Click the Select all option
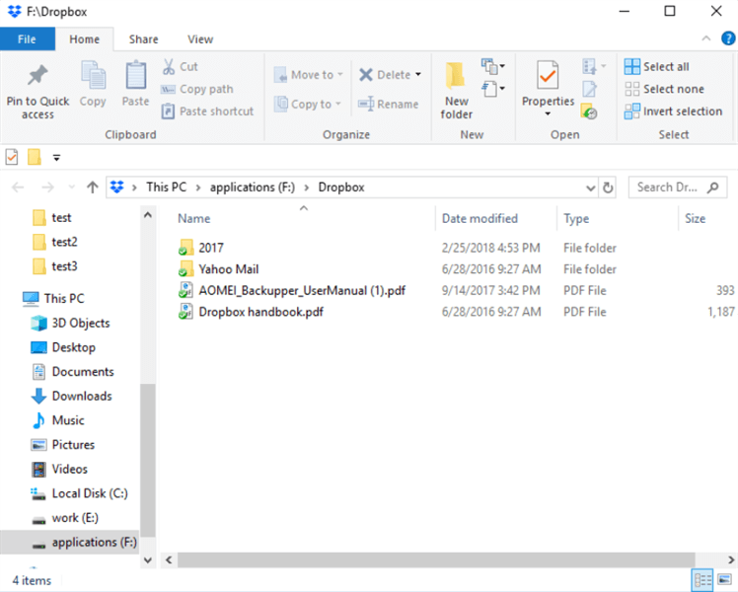Screen dimensions: 738x592 657,67
